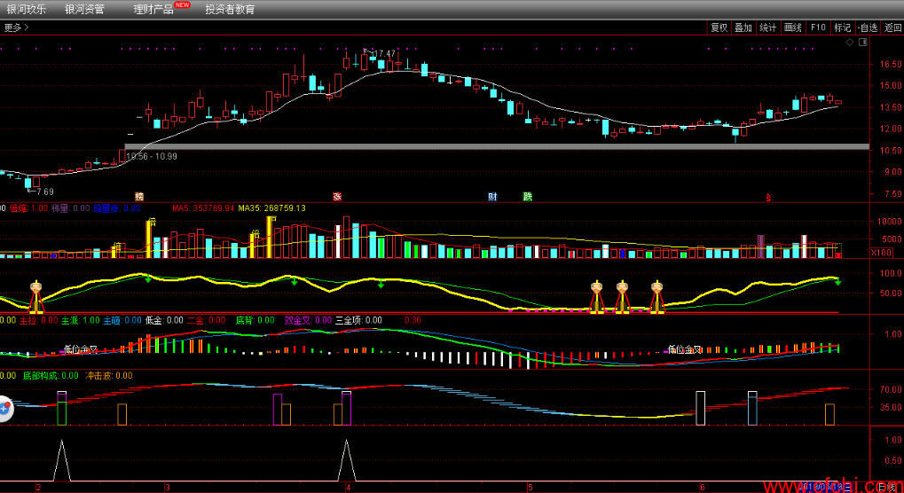Click the -自选 watchlist button
Screen dimensions: 904x493
[868, 27]
